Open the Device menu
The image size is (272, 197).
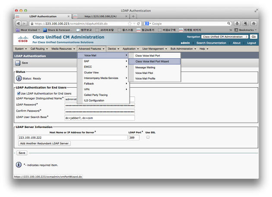[x=114, y=49]
